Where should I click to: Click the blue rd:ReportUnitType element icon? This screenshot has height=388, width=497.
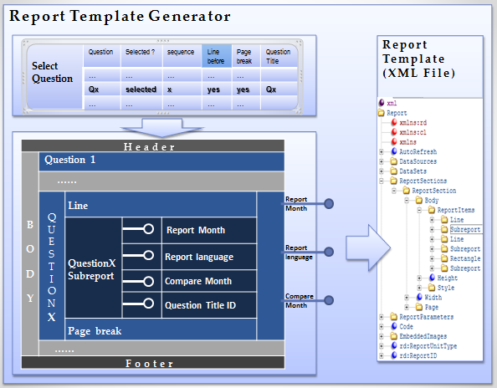[394, 345]
